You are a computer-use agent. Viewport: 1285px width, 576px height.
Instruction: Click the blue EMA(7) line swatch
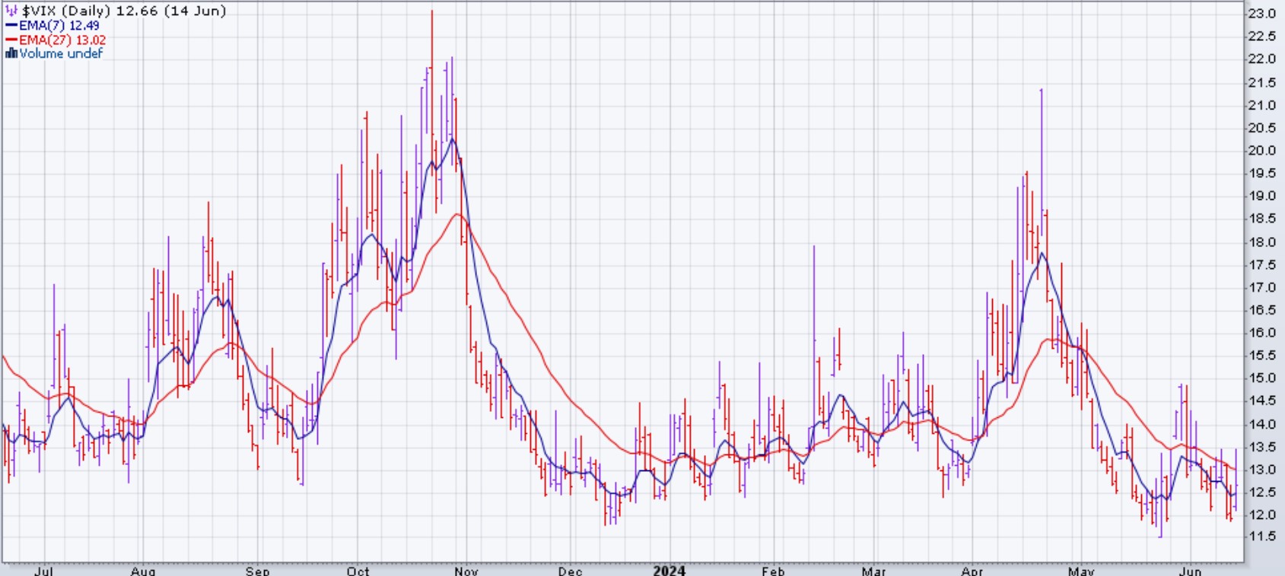(x=11, y=26)
